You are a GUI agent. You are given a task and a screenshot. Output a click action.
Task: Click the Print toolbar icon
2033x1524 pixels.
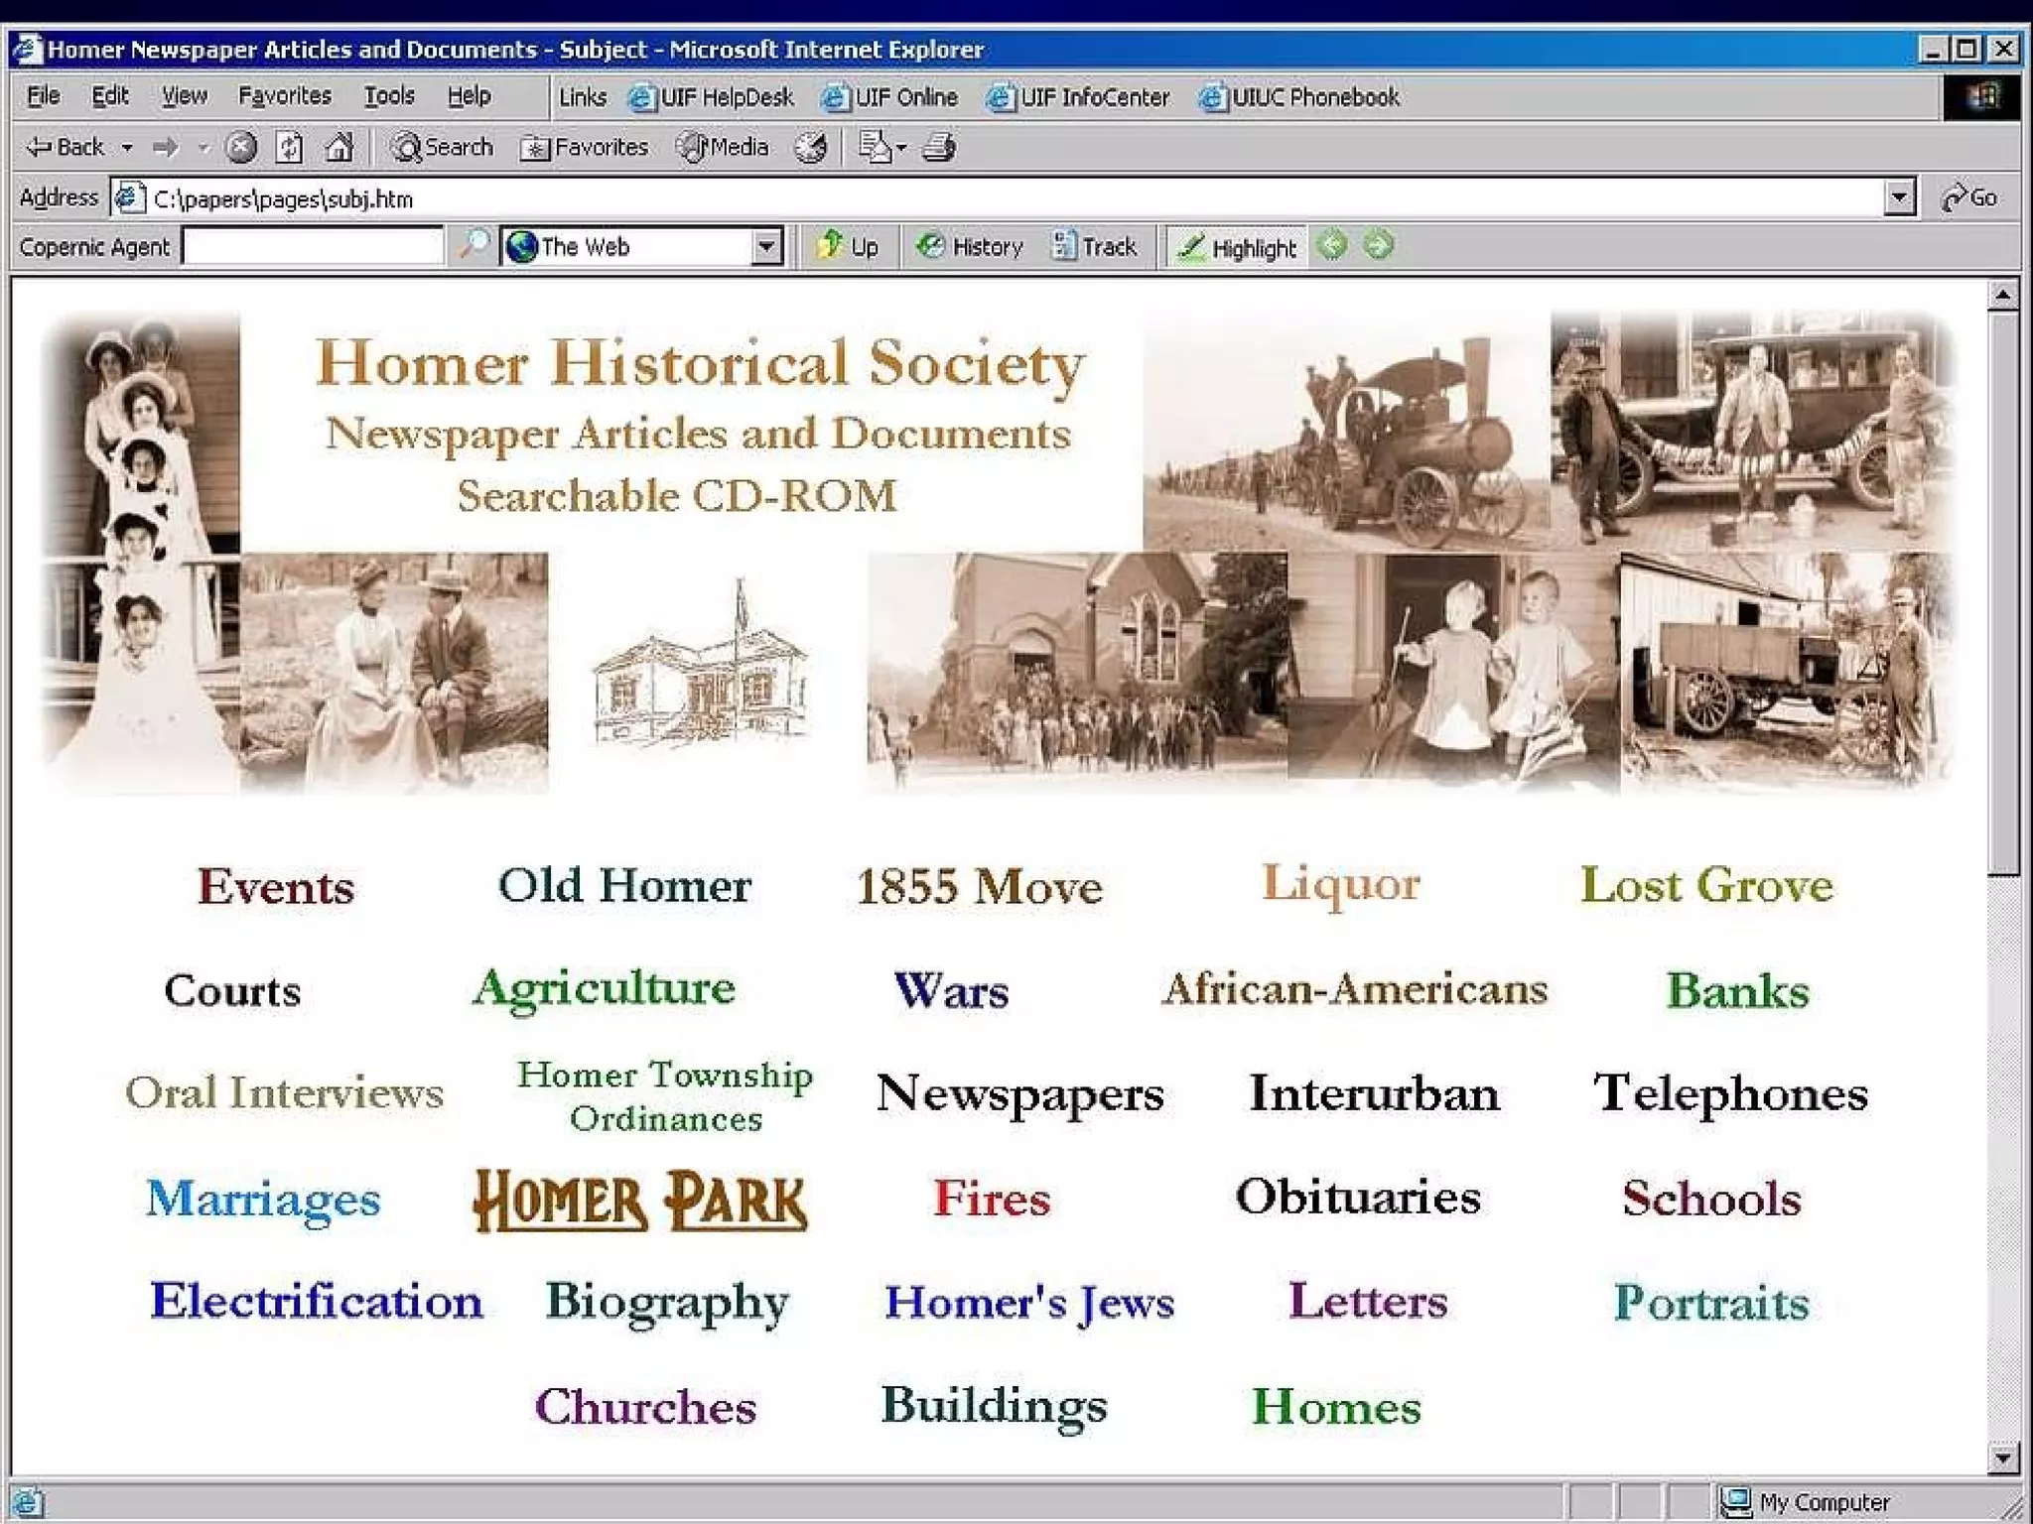tap(939, 148)
